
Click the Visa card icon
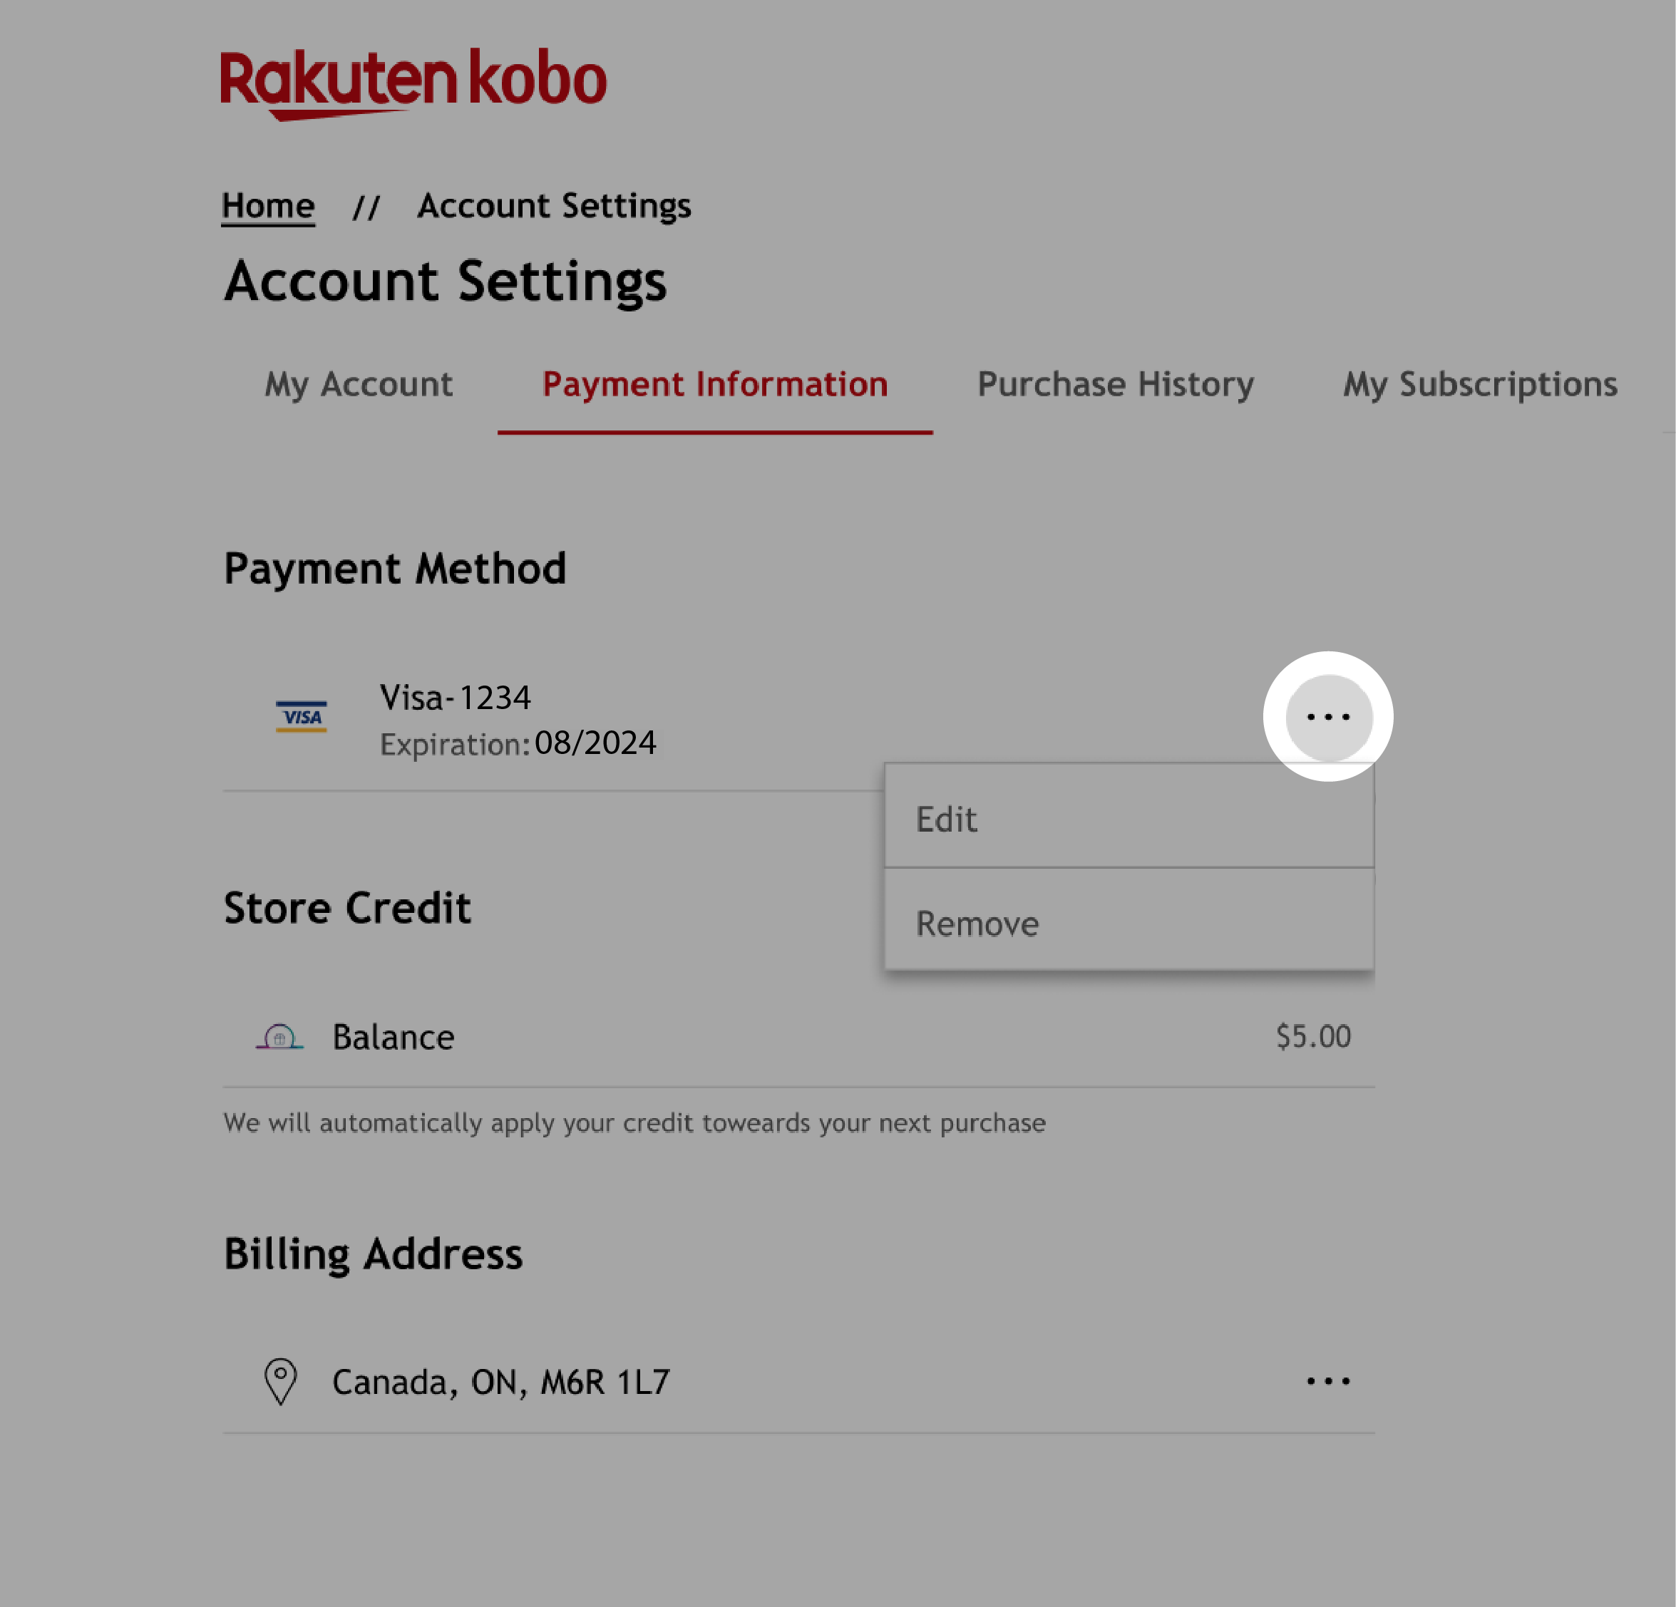[301, 717]
